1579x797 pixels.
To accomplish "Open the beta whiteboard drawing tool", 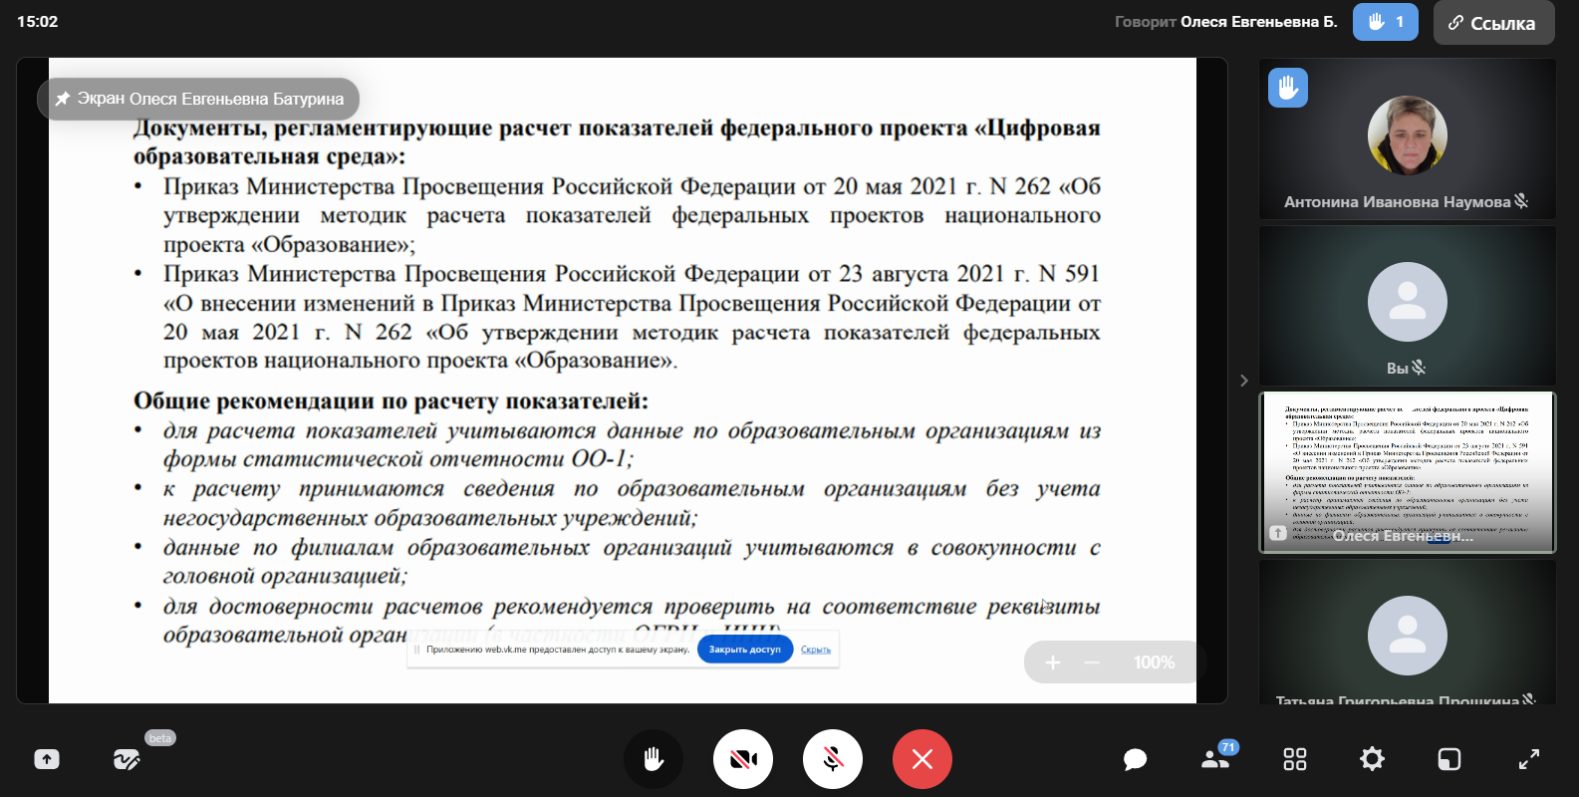I will 127,759.
